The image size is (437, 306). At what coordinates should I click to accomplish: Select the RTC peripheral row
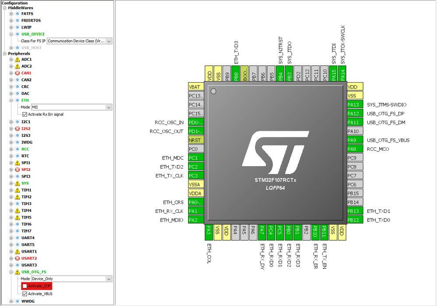tap(25, 156)
